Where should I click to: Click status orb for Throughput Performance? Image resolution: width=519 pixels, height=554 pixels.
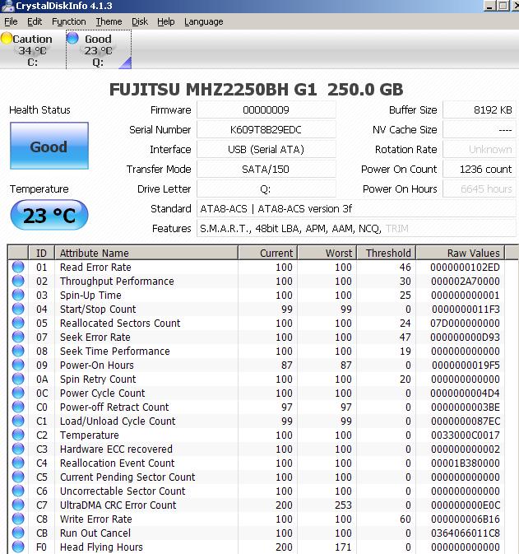(x=18, y=281)
